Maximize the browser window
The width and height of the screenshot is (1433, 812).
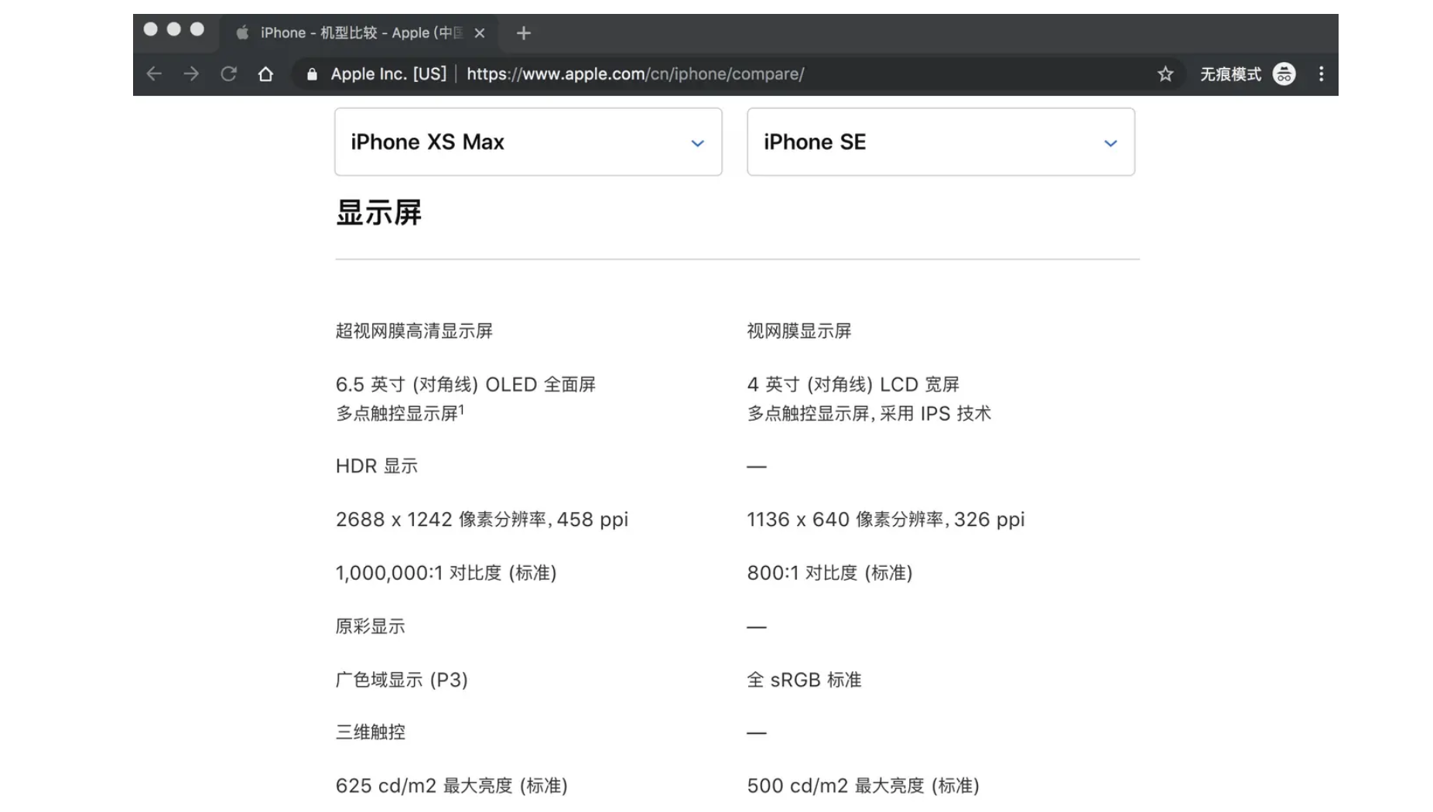tap(197, 29)
